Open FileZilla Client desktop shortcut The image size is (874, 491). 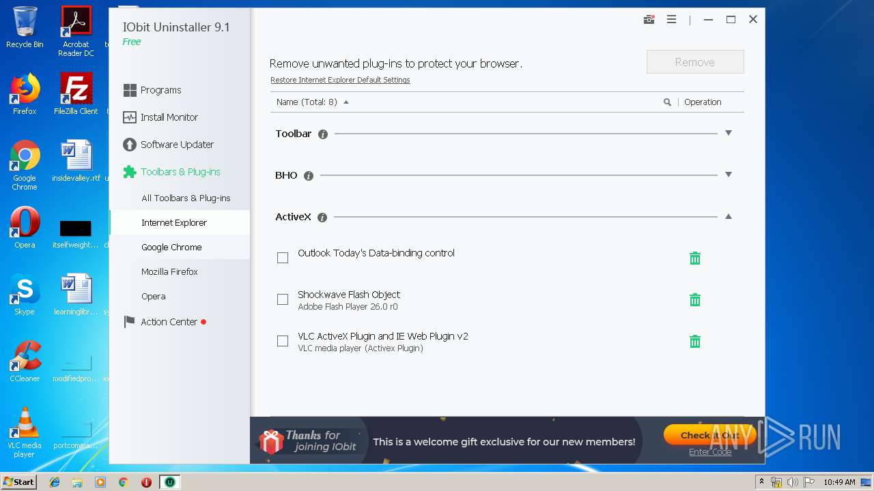76,94
